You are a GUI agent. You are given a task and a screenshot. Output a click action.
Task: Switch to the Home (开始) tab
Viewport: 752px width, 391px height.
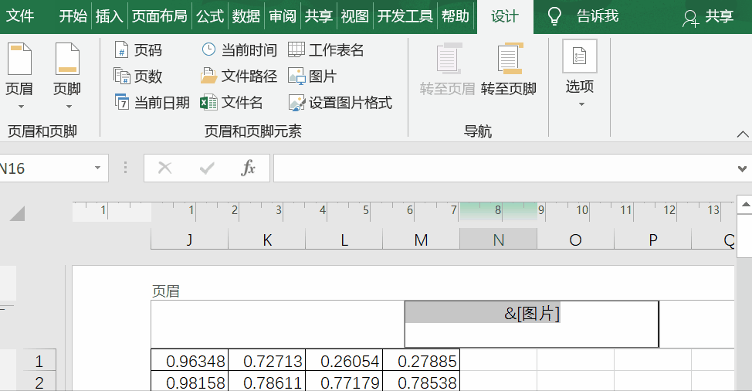click(x=73, y=16)
